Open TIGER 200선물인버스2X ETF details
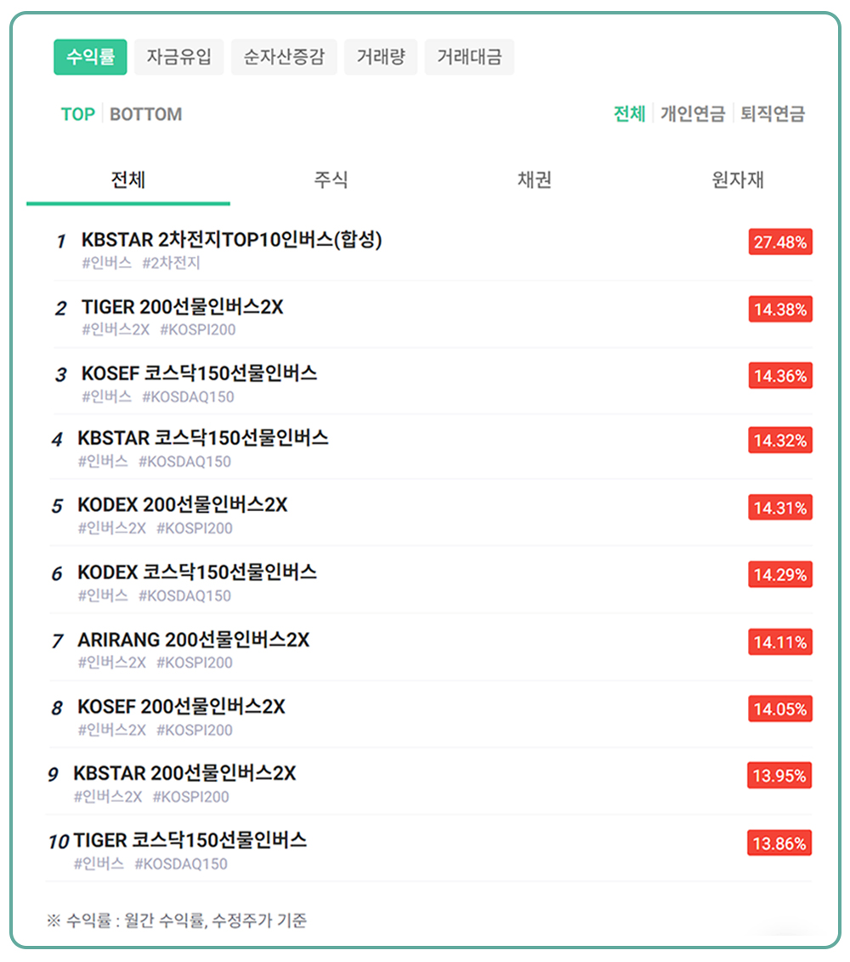 click(x=182, y=307)
